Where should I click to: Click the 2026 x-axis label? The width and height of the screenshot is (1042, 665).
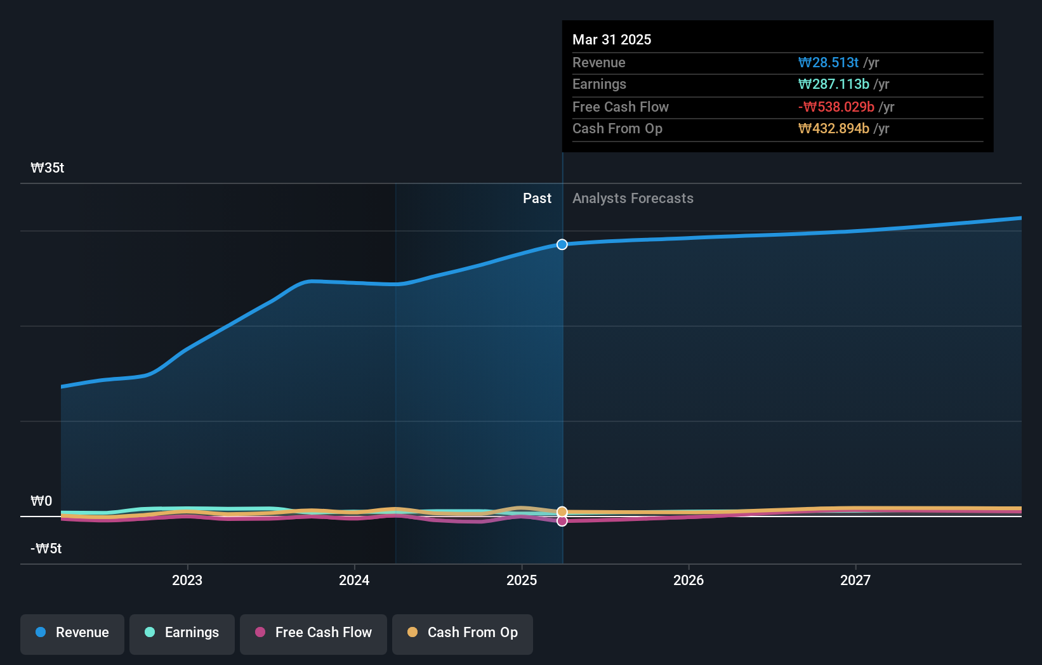coord(689,580)
